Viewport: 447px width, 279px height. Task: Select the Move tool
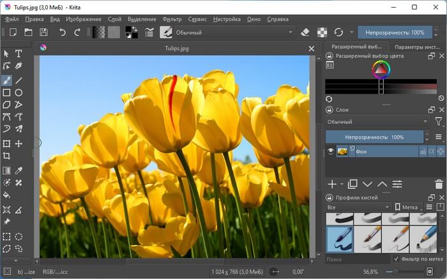tap(19, 144)
